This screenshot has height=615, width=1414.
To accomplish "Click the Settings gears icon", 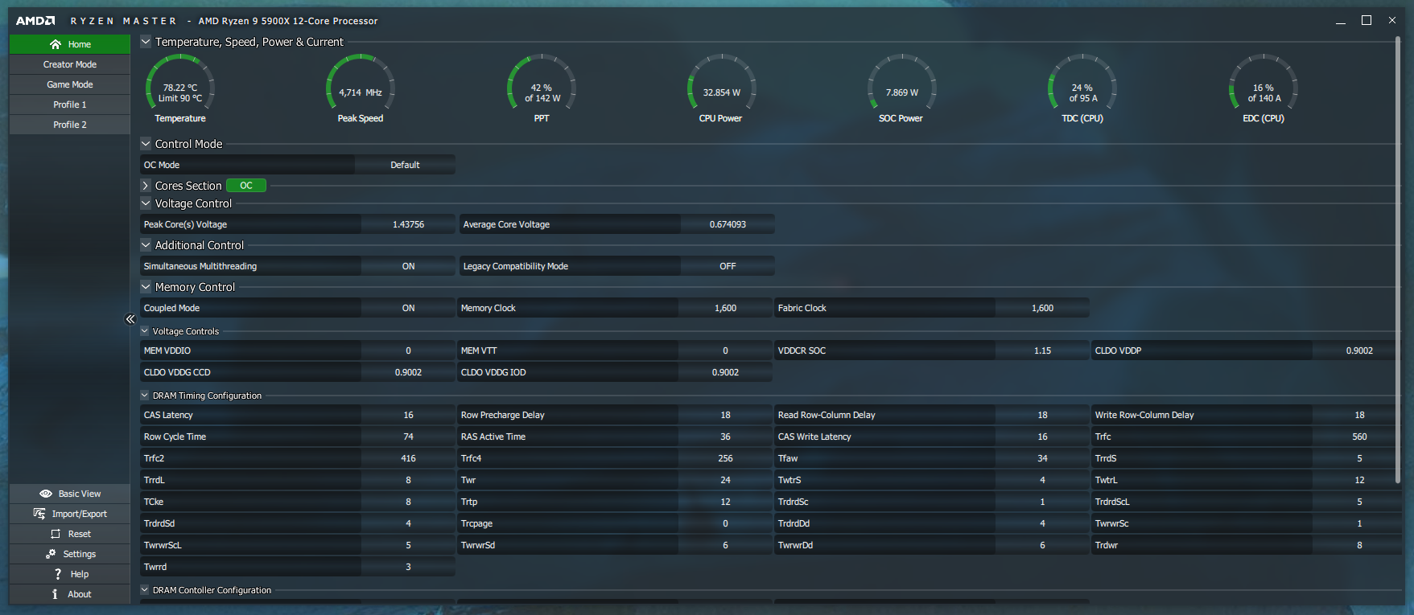I will [x=51, y=554].
